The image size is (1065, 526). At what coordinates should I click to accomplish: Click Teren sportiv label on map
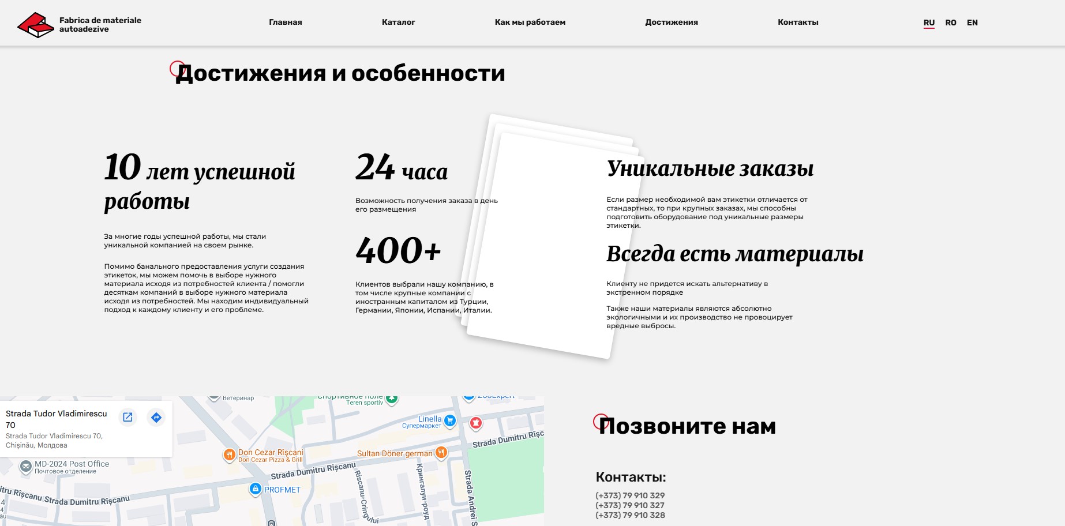click(365, 403)
